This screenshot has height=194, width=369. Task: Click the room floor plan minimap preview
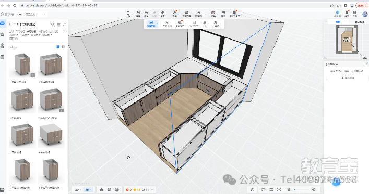[x=347, y=40]
